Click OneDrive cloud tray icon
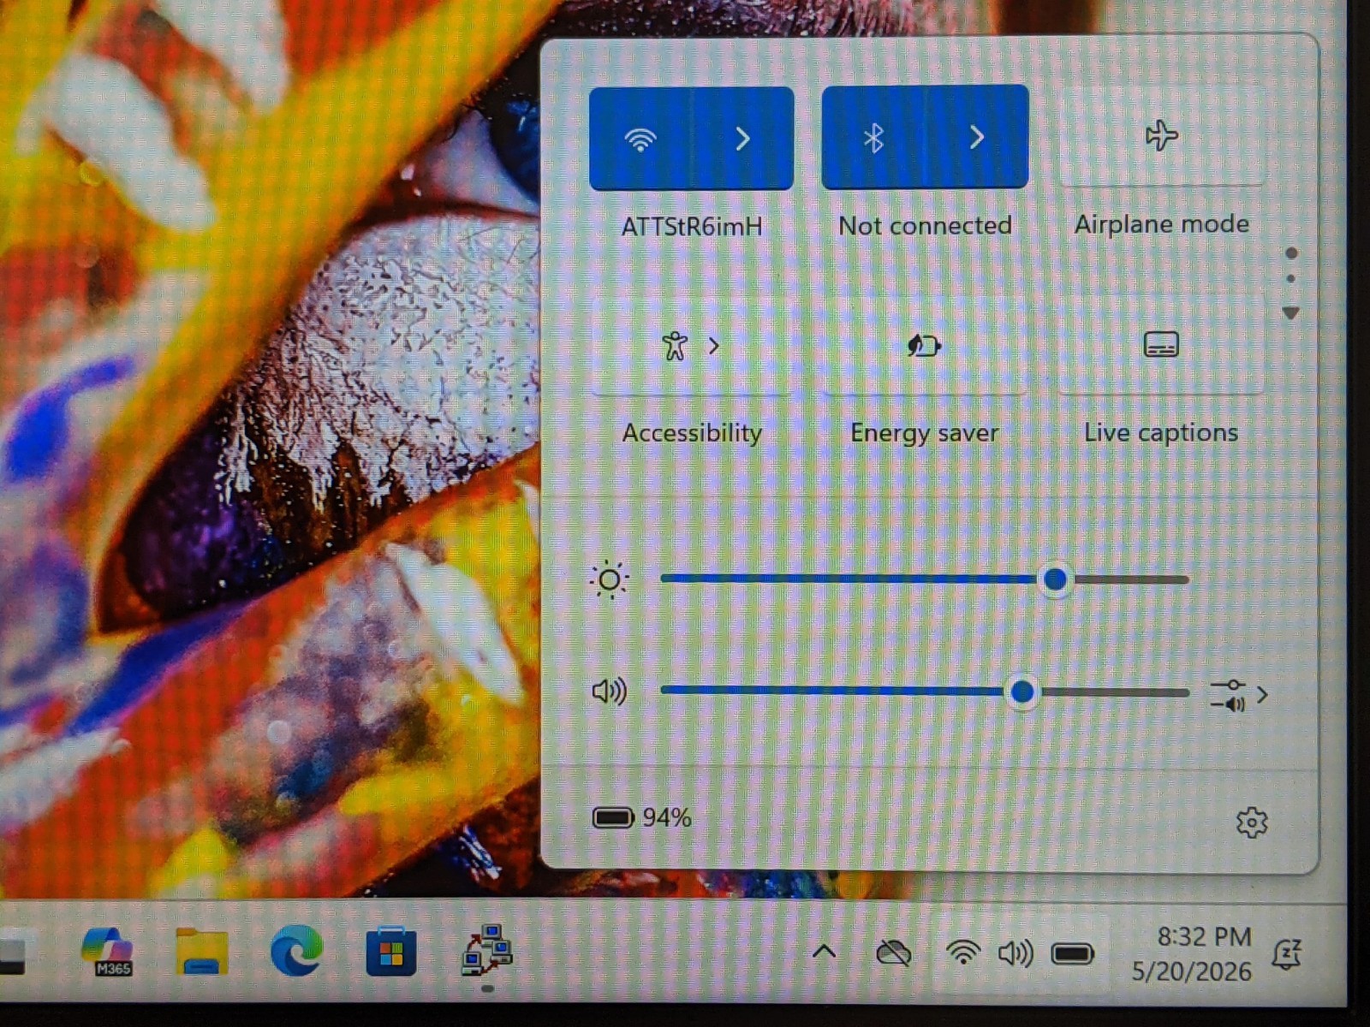 (893, 953)
